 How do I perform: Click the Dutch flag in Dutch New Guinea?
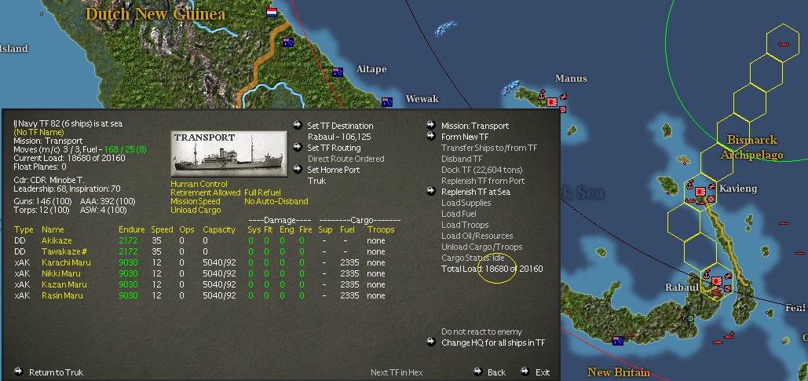click(272, 13)
